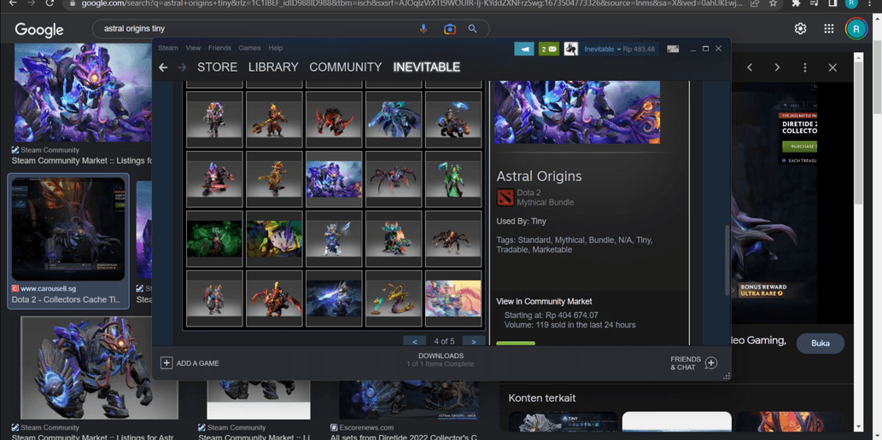Screen dimensions: 882x440
Task: Click the Chrome share page icon
Action: (x=754, y=3)
